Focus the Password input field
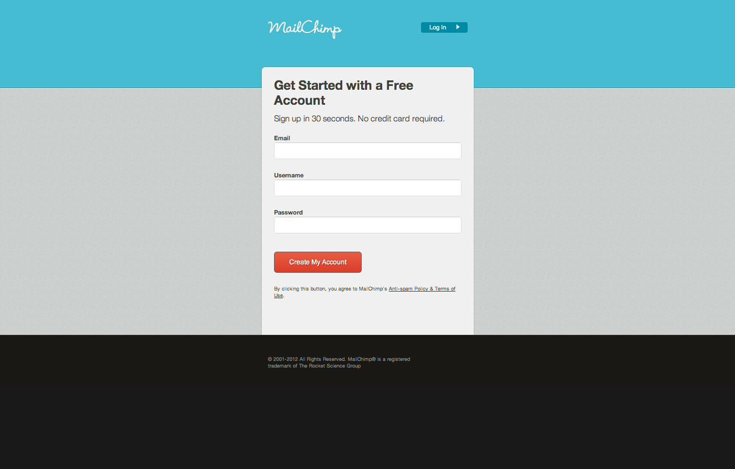Viewport: 735px width, 469px height. click(367, 225)
